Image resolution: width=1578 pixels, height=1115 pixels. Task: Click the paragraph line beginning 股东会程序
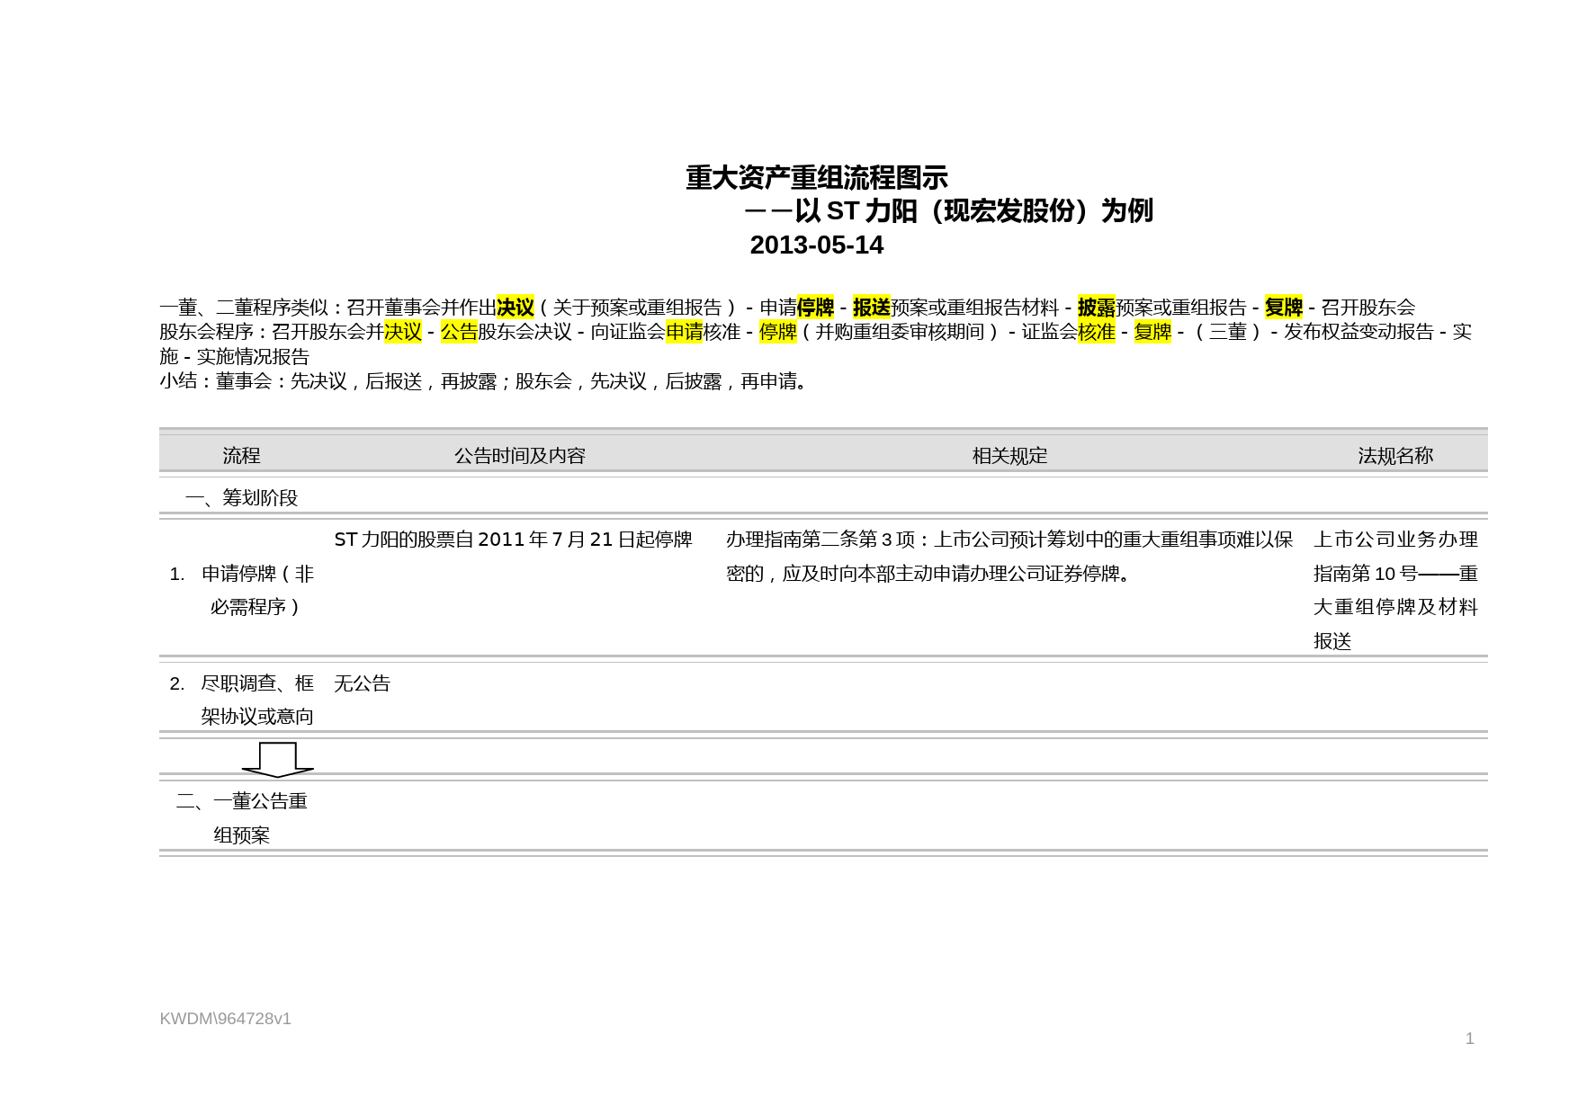tap(815, 332)
